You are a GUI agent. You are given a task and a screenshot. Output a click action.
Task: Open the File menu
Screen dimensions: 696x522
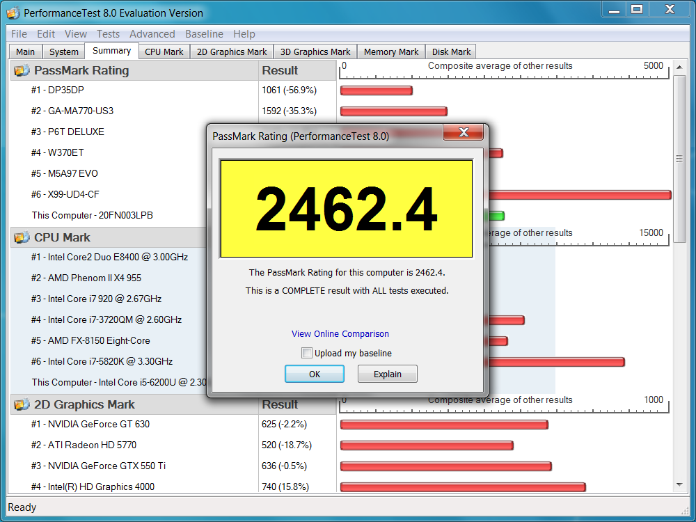point(19,33)
